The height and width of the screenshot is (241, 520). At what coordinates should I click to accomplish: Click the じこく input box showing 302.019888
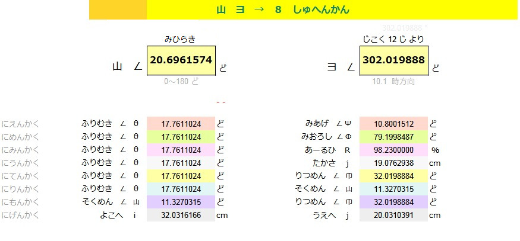tap(394, 60)
